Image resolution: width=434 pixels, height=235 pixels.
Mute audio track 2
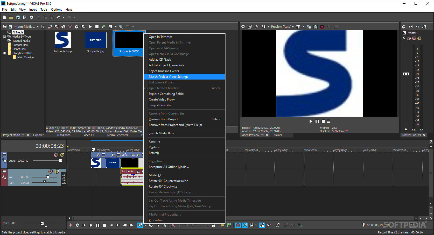click(x=51, y=172)
